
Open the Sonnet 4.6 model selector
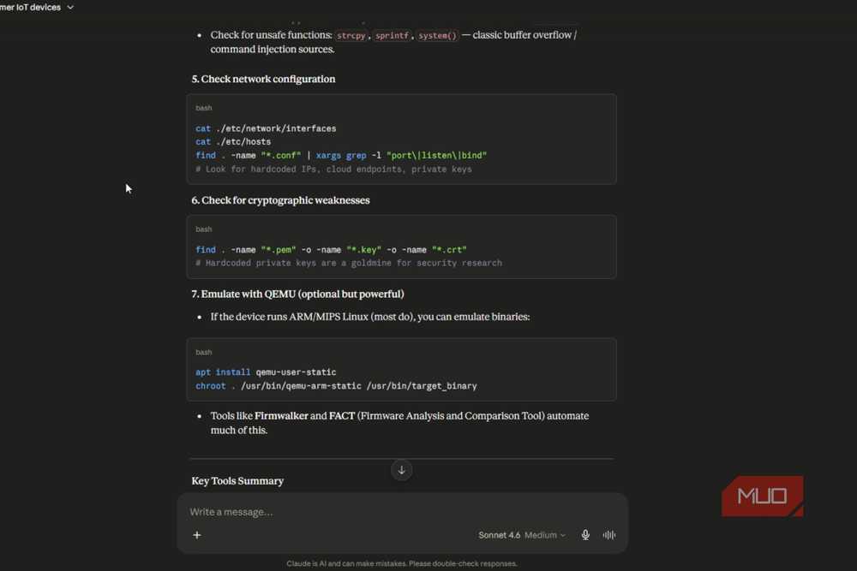(521, 535)
